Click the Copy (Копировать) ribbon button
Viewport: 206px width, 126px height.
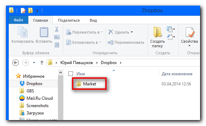[23, 35]
